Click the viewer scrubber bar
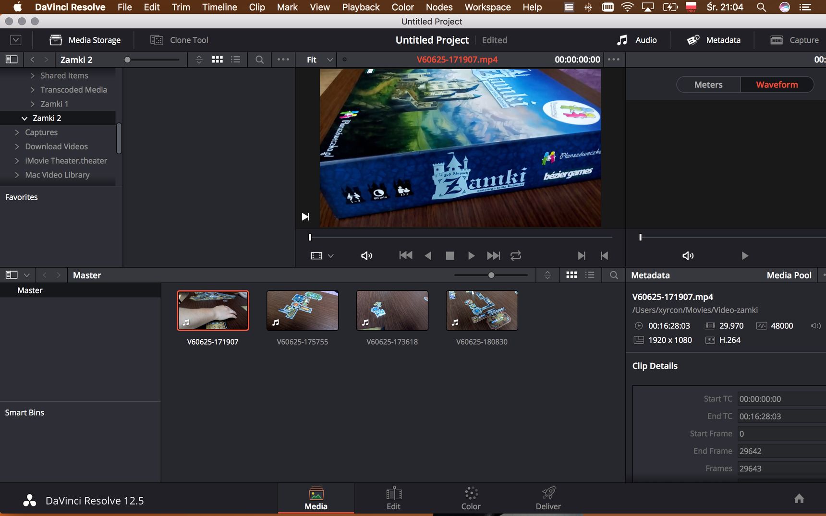 coord(461,237)
